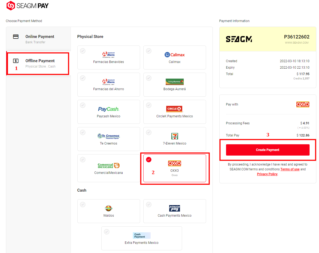
Task: Click the Cash section heading
Action: (x=82, y=190)
